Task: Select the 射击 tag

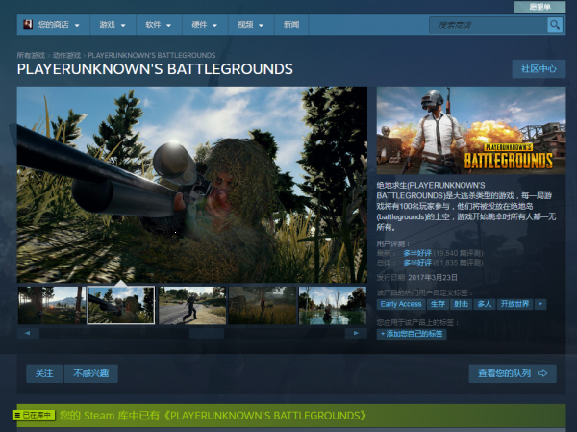Action: (x=461, y=304)
